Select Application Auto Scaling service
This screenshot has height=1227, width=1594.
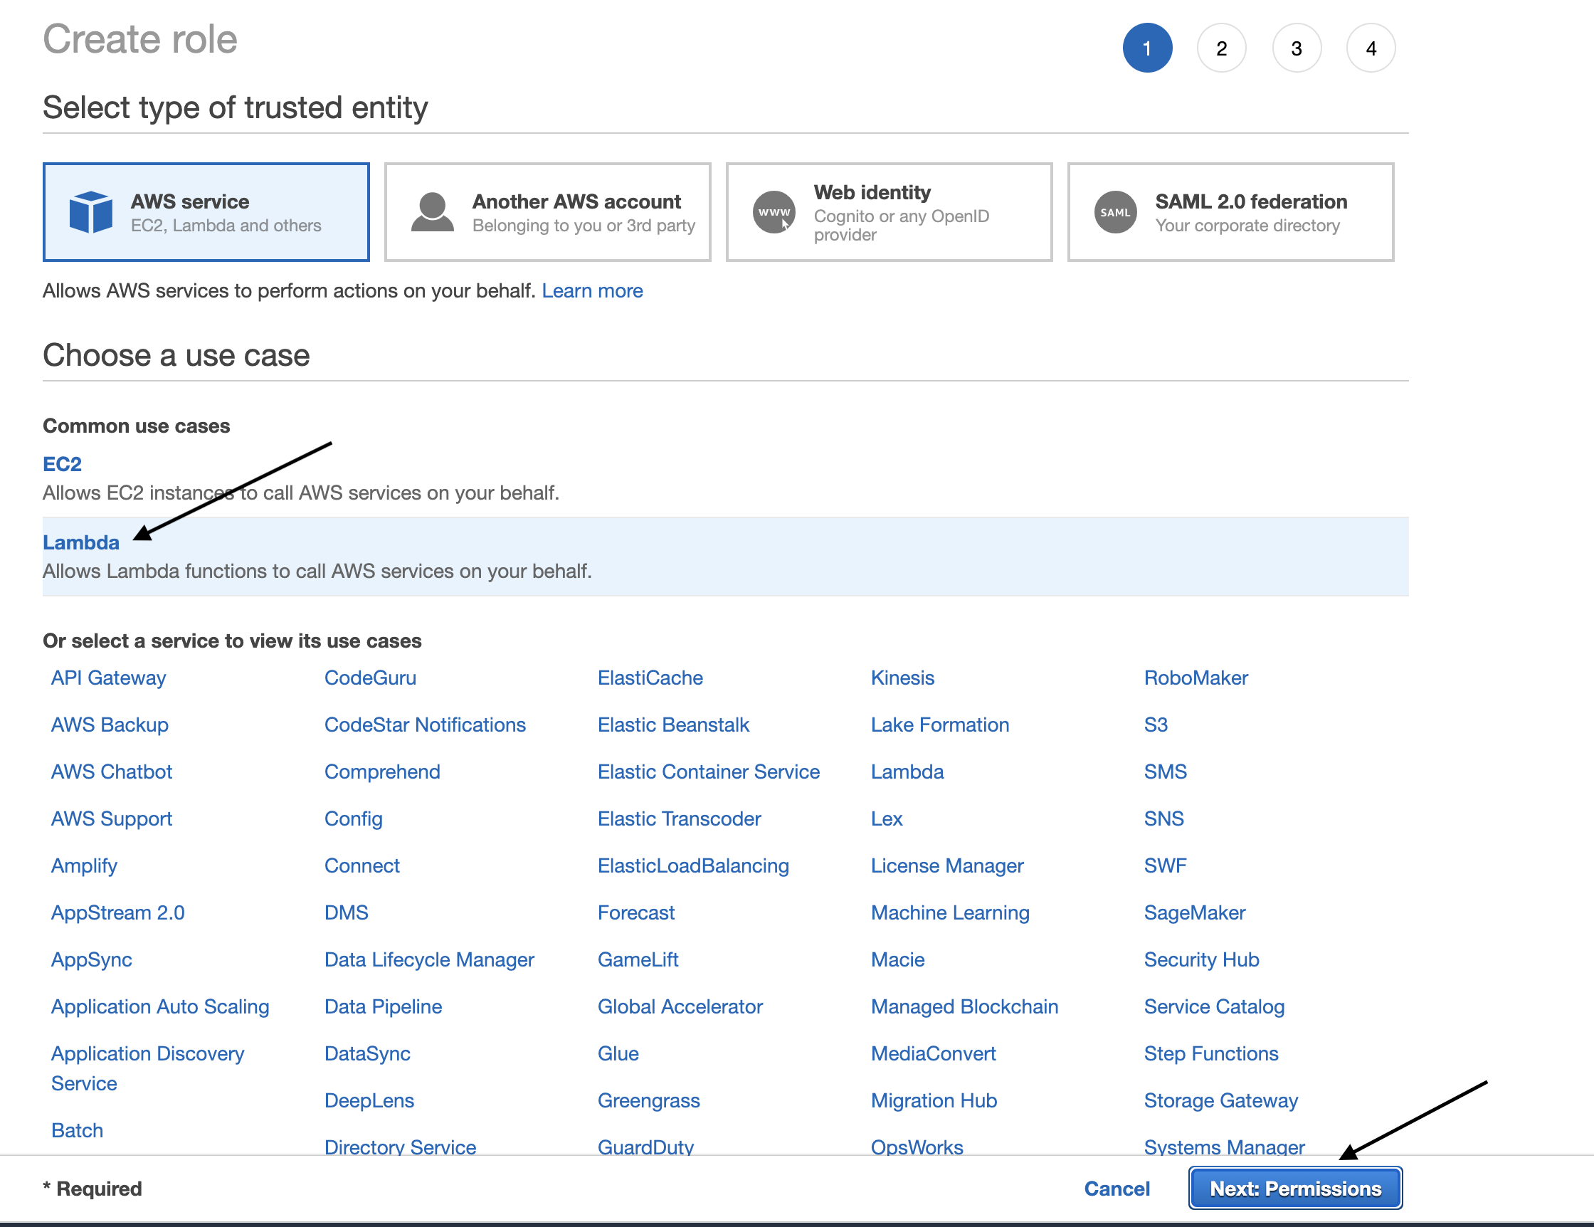(160, 1006)
